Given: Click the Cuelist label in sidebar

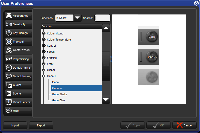Looking at the screenshot, I should point(17,85).
